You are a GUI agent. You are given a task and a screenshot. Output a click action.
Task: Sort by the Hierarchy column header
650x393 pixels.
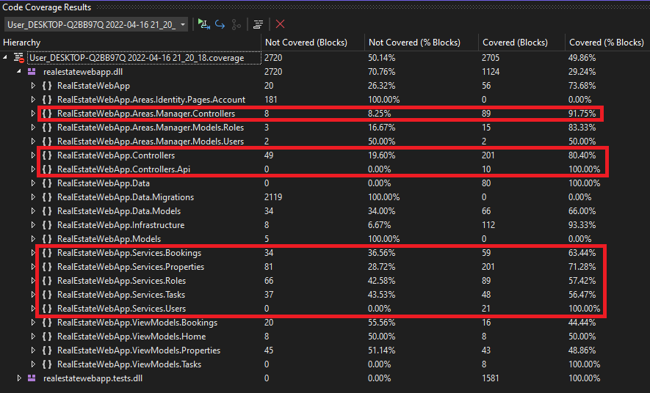point(131,43)
